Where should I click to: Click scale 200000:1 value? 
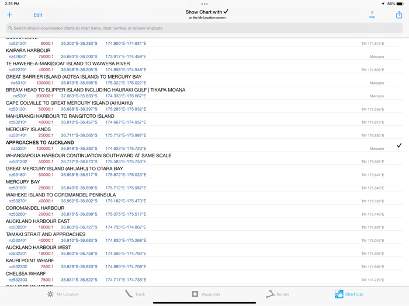tap(45, 96)
